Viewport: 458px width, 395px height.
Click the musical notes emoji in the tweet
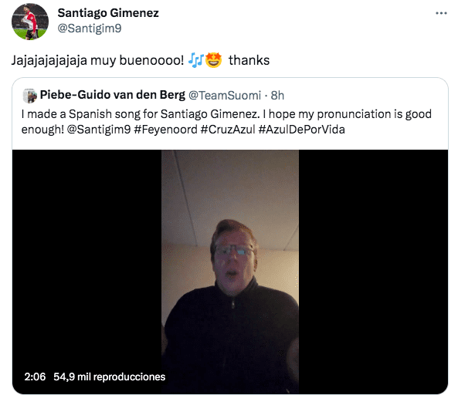195,60
